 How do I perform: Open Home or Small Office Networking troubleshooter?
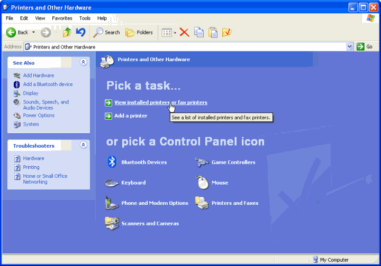pos(45,179)
